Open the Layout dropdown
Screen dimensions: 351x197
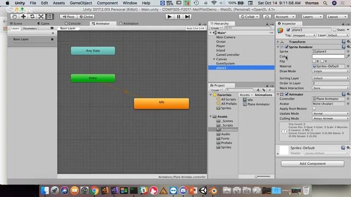337,17
